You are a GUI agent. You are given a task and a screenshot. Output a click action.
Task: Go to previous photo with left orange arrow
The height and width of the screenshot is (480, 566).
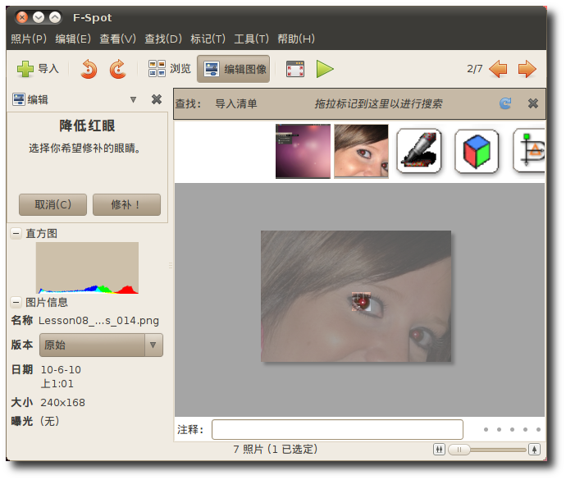(x=498, y=69)
